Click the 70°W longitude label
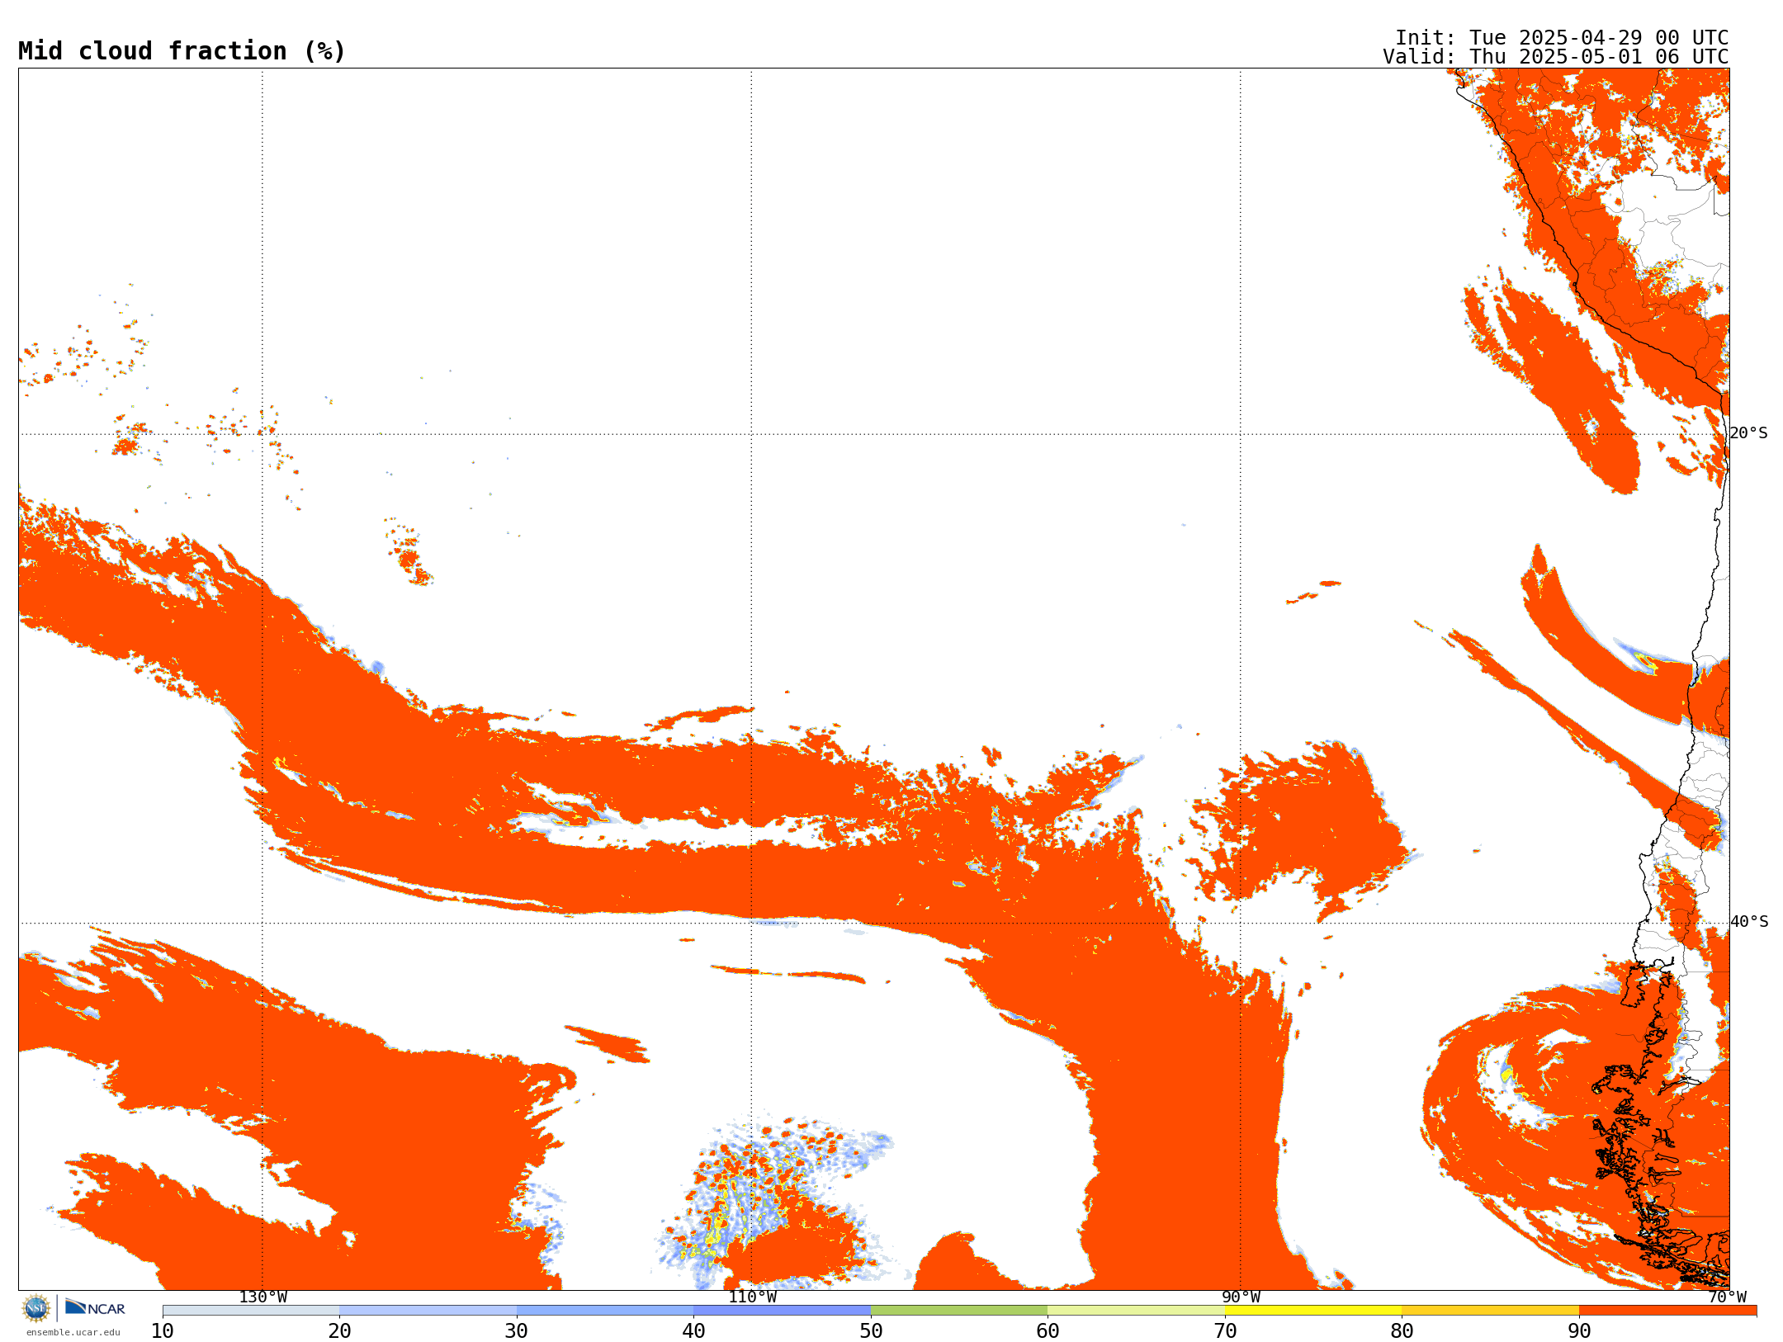The height and width of the screenshot is (1342, 1783). (x=1727, y=1297)
